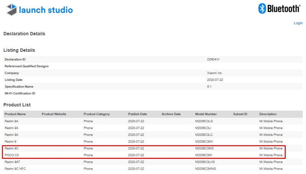
Task: Click the Publish Date column header
Action: (x=138, y=114)
